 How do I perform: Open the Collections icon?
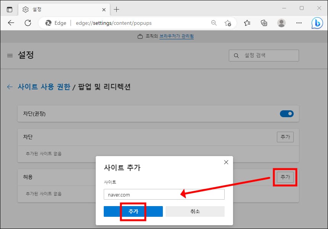pyautogui.click(x=264, y=23)
